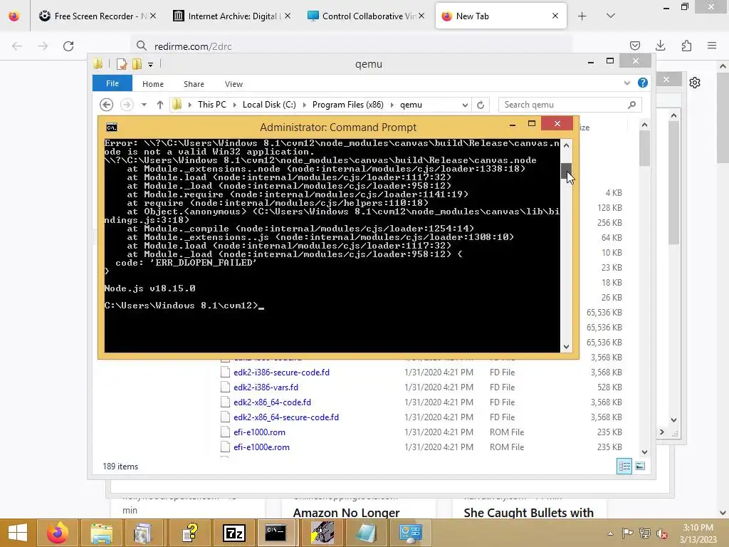729x547 pixels.
Task: Switch to Control Collaborative tab
Action: click(x=366, y=16)
